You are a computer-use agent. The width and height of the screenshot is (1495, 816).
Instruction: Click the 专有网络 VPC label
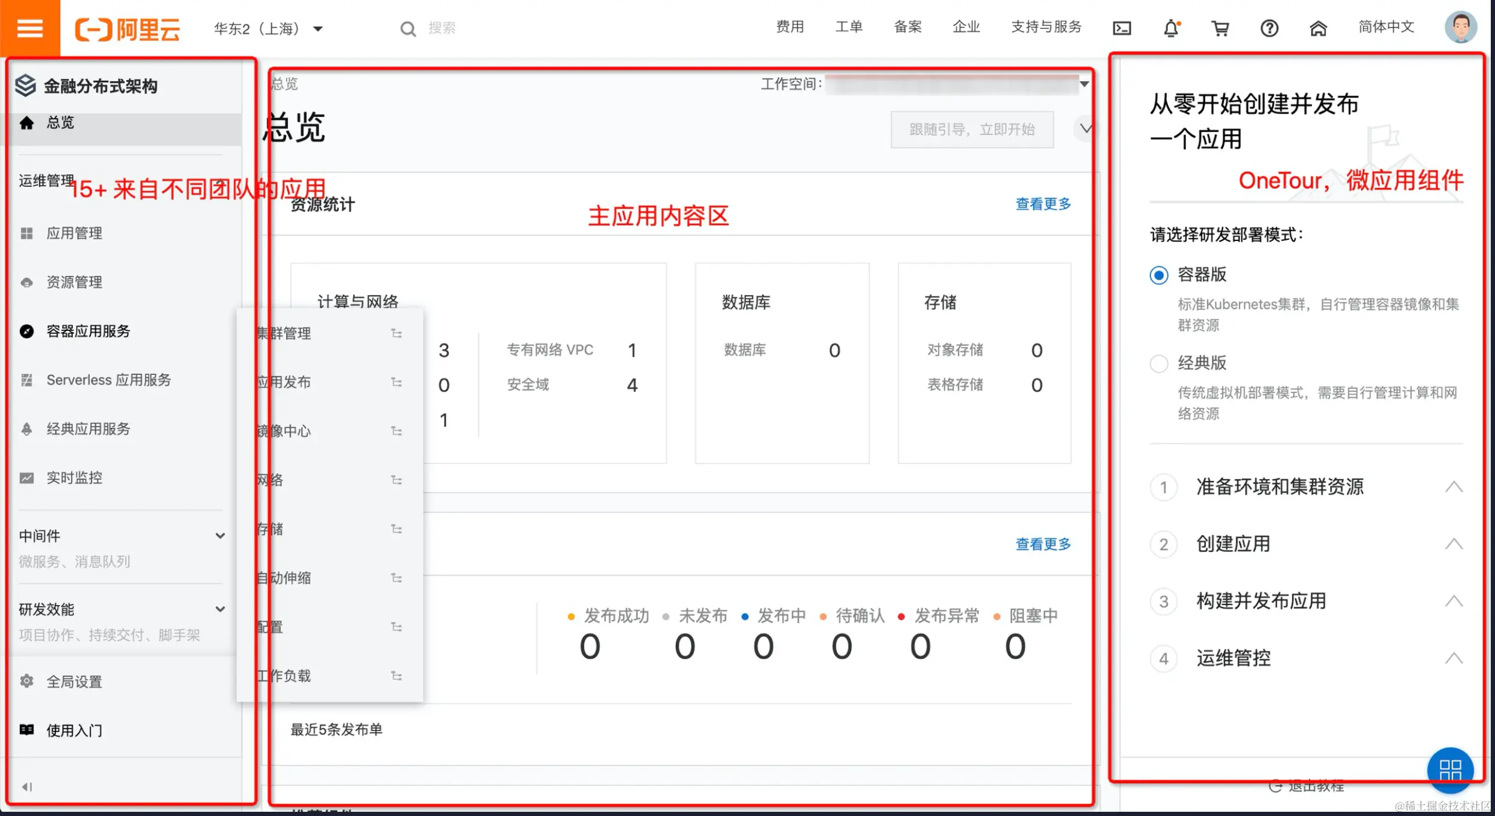click(550, 350)
